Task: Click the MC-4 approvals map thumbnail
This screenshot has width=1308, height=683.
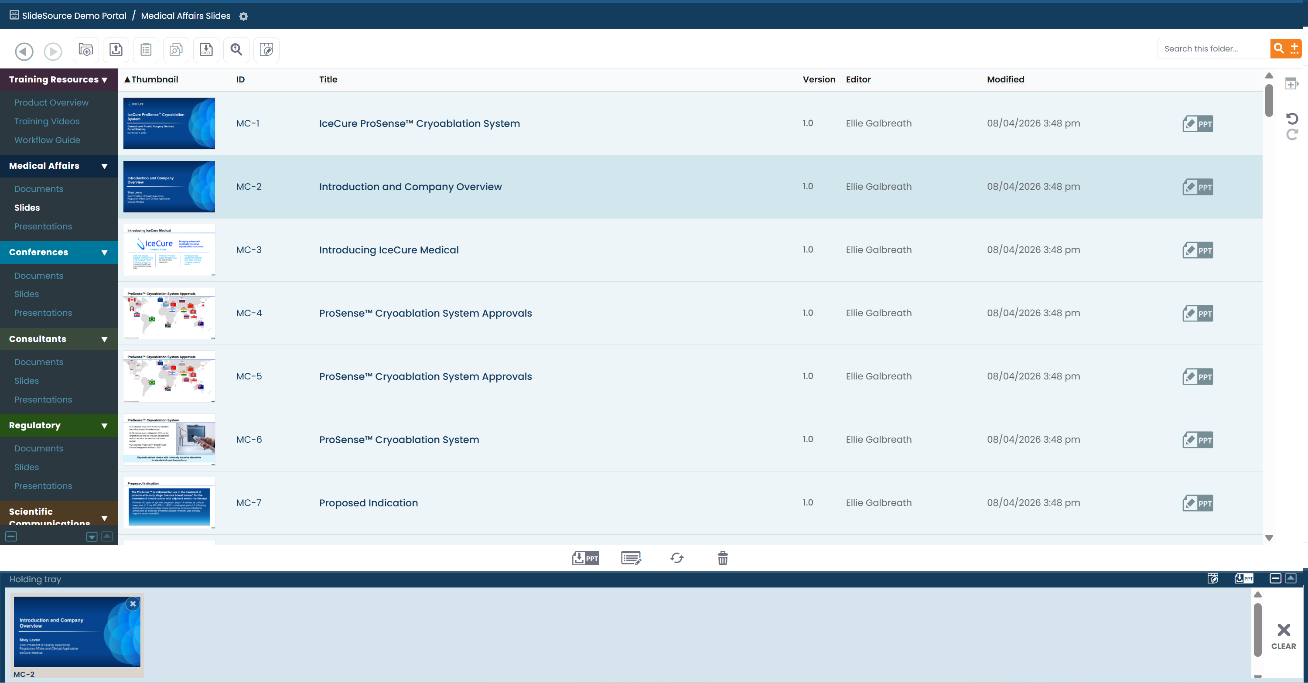Action: pyautogui.click(x=169, y=313)
